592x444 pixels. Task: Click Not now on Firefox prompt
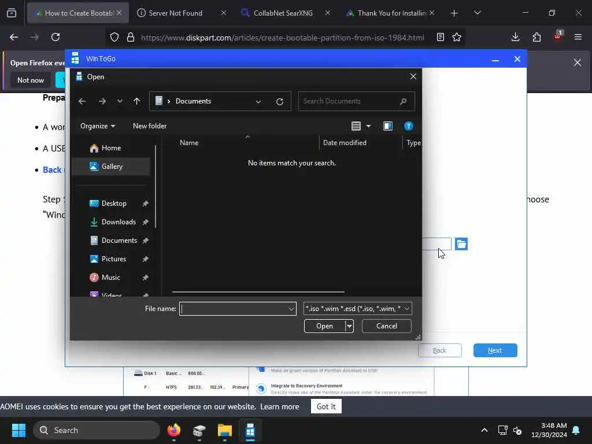[31, 80]
